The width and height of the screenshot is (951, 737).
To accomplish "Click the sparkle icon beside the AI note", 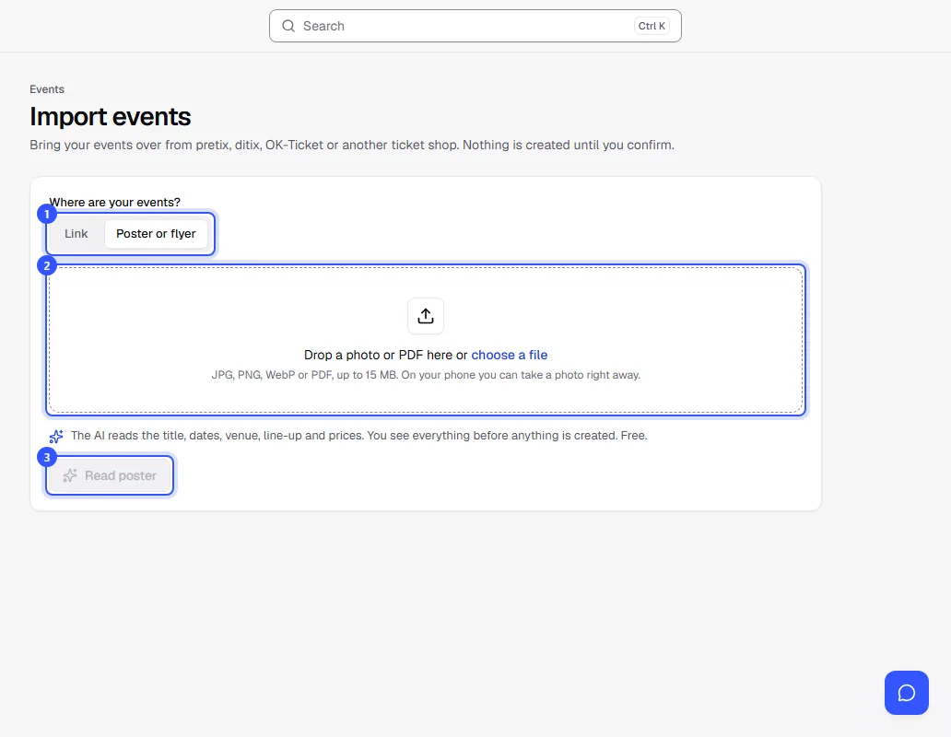I will click(56, 437).
